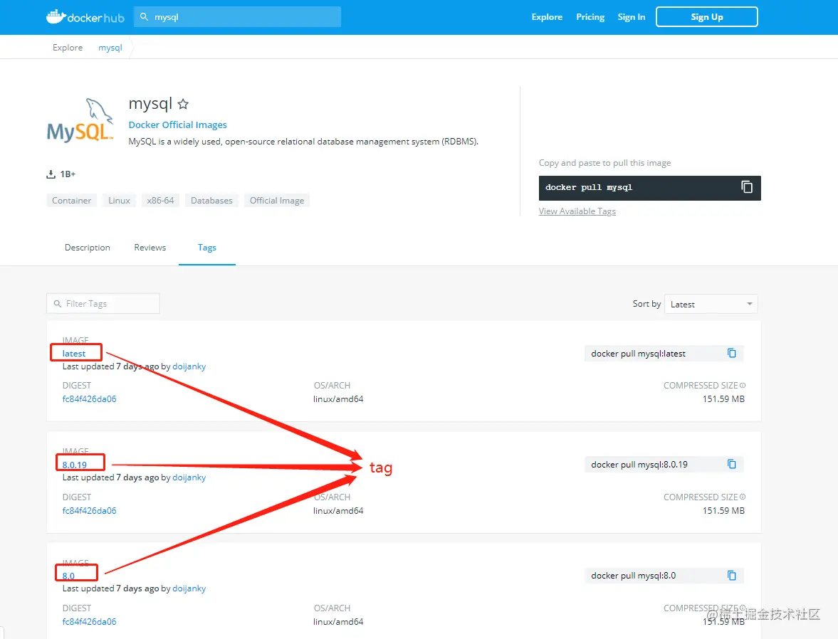Click linux/amd64 in the latest tag card
Image resolution: width=838 pixels, height=639 pixels.
coord(338,399)
